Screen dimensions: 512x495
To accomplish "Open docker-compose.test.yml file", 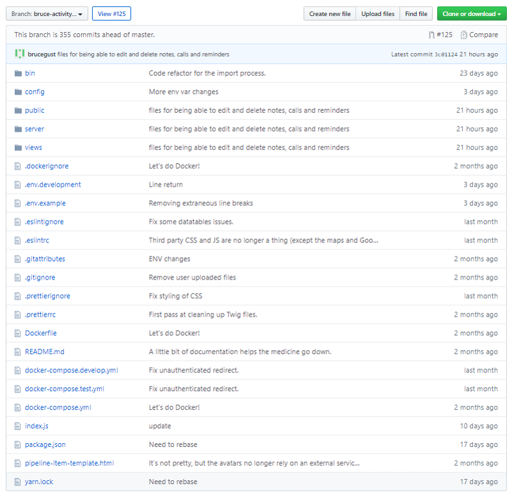I will (65, 389).
